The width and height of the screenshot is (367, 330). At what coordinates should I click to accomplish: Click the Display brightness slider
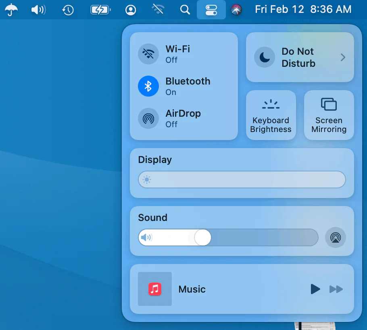[x=242, y=179]
